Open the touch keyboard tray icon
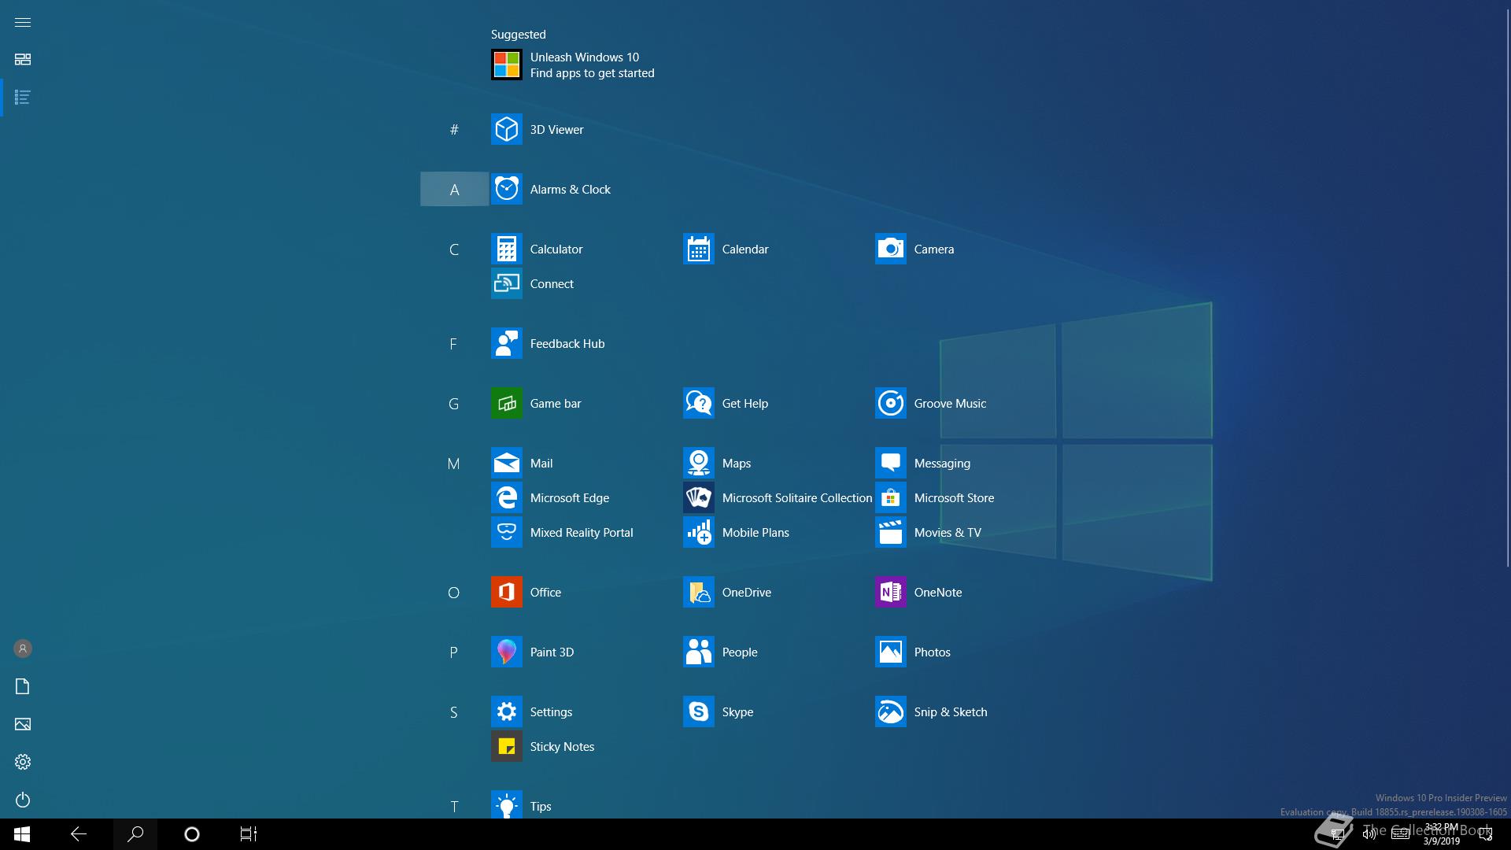 pos(1400,834)
